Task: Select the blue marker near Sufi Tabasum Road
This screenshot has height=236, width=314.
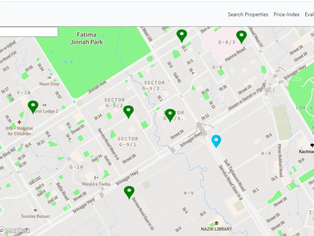Action: [x=216, y=141]
